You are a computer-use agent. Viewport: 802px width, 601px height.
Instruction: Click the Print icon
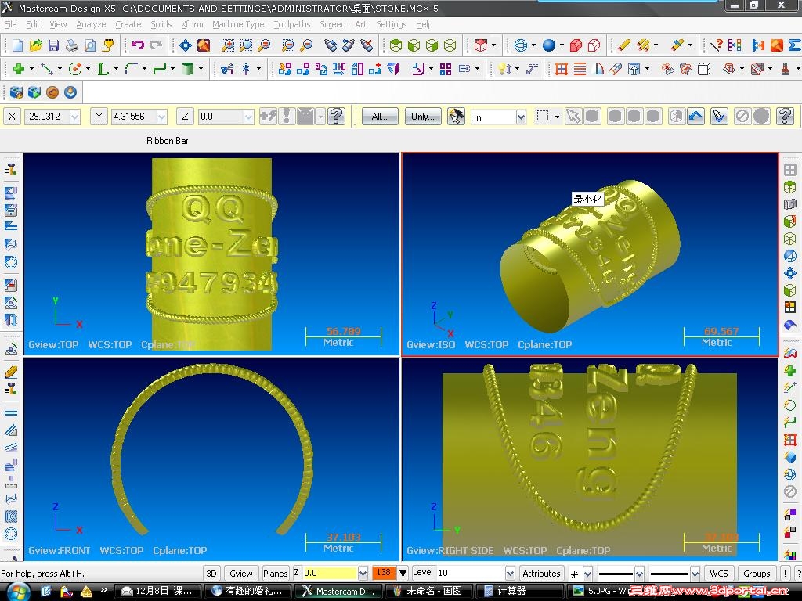pyautogui.click(x=71, y=45)
